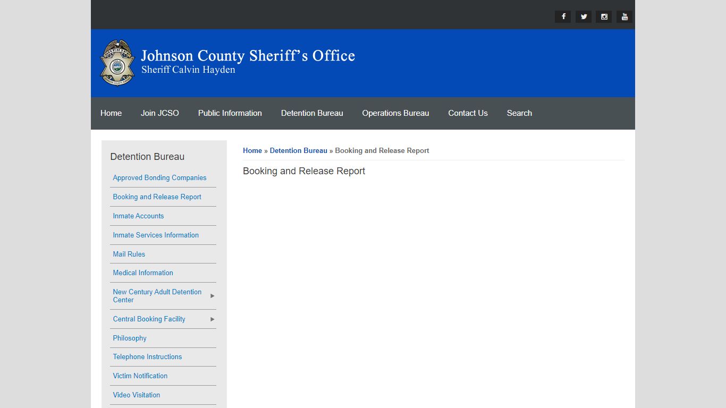This screenshot has height=408, width=726.
Task: Click the Detention Bureau breadcrumb link
Action: tap(298, 151)
